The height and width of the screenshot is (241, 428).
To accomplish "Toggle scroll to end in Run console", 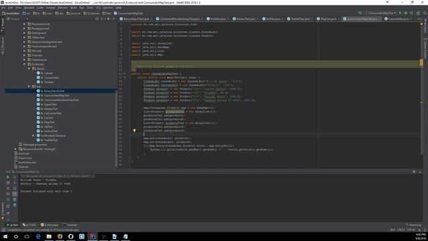I will [x=15, y=193].
